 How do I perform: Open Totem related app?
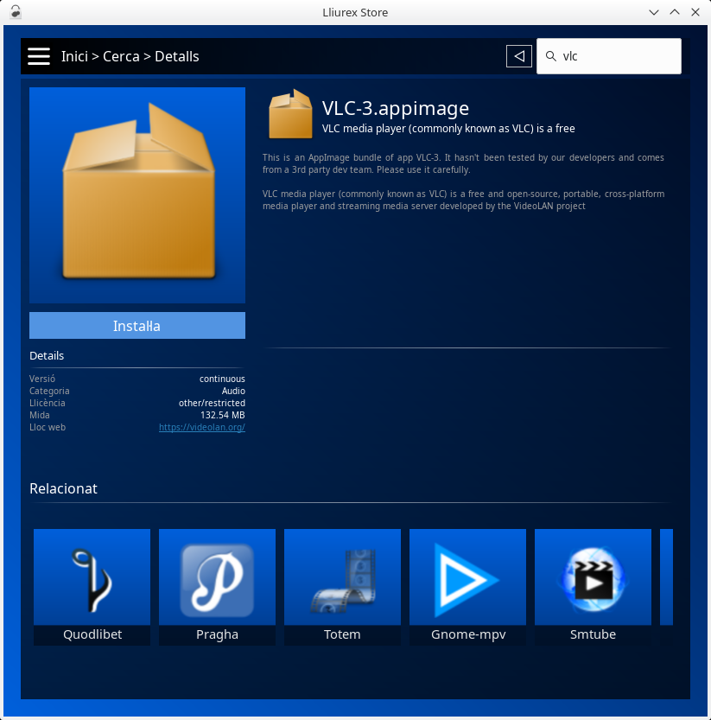pyautogui.click(x=342, y=587)
